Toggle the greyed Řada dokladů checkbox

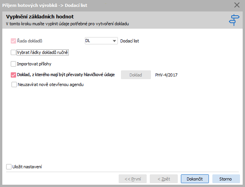click(x=13, y=41)
